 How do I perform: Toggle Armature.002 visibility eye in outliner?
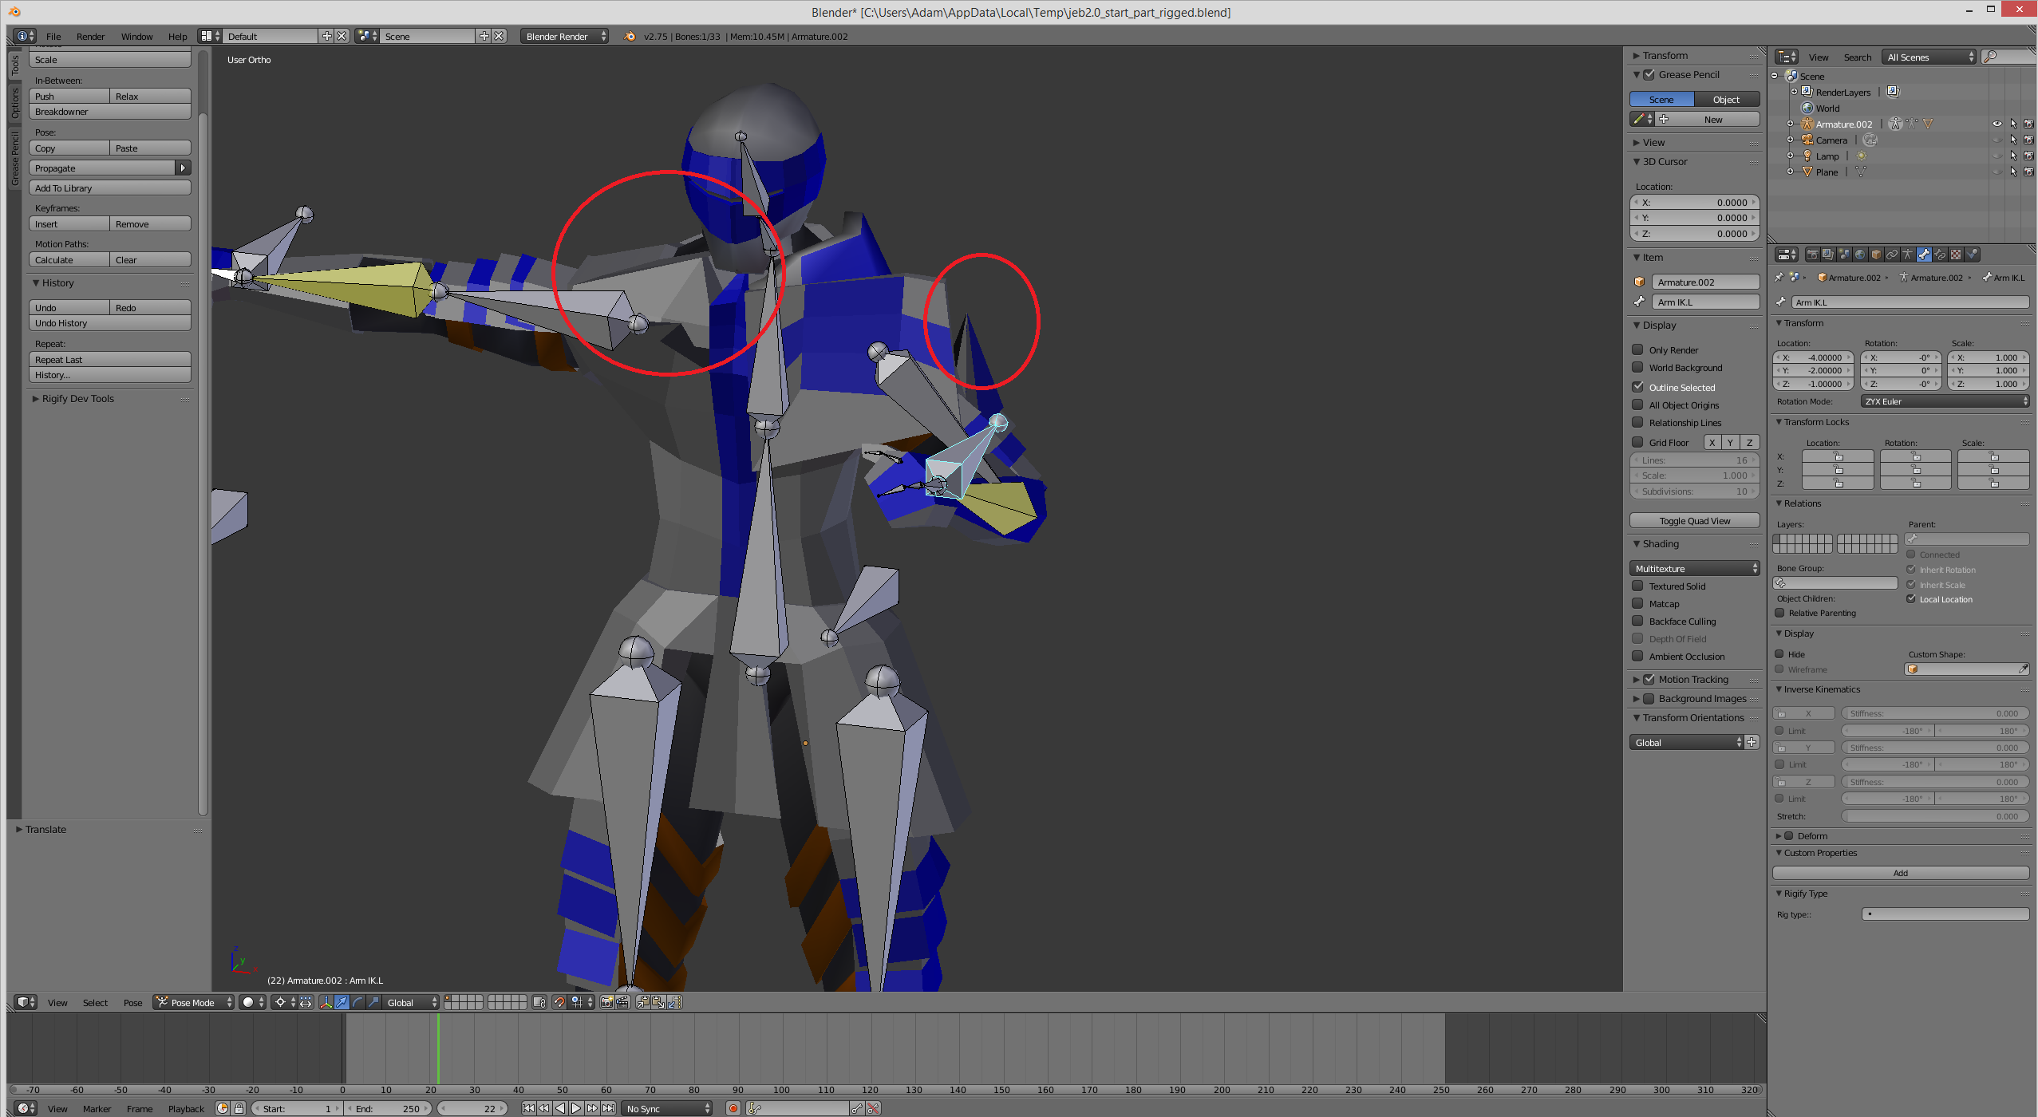pos(1997,124)
